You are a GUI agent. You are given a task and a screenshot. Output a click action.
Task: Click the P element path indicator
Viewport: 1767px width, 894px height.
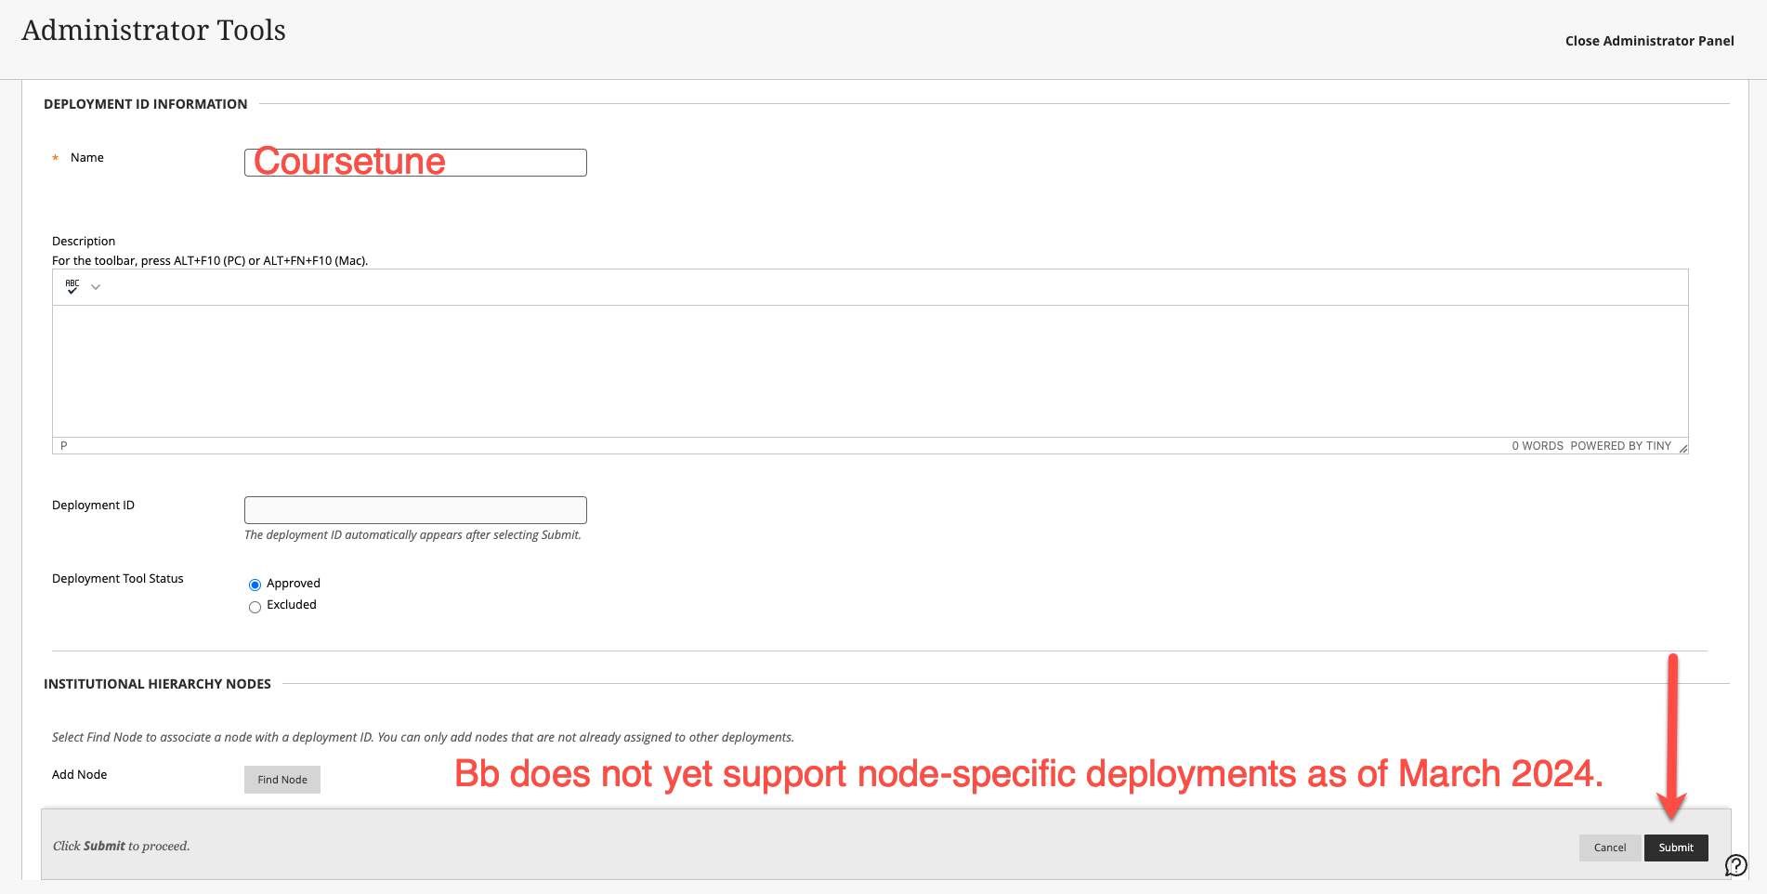coord(64,446)
